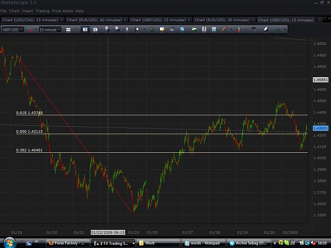The image size is (331, 248).
Task: Open the Insert menu
Action: pyautogui.click(x=28, y=11)
